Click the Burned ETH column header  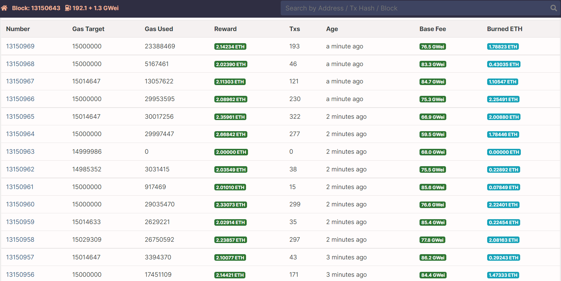[504, 29]
